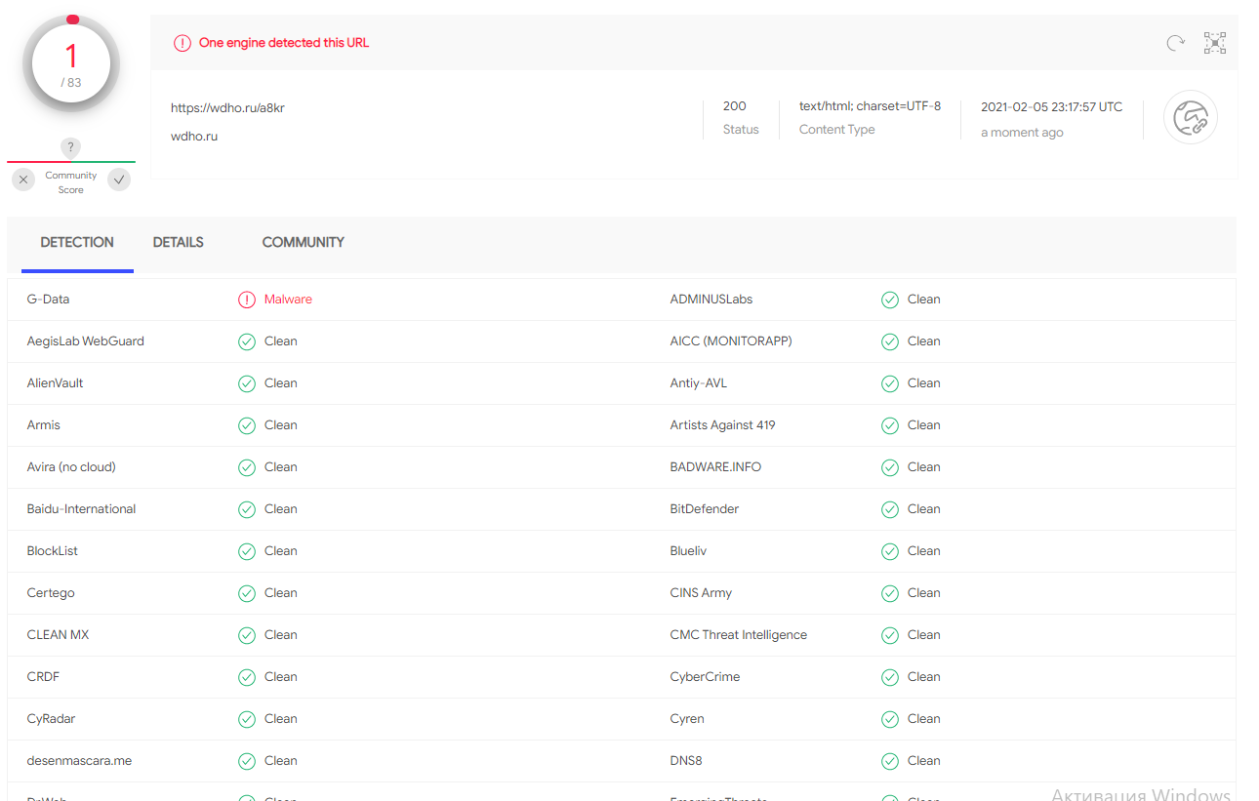This screenshot has width=1259, height=801.
Task: Click the community score question mark icon
Action: 70,148
